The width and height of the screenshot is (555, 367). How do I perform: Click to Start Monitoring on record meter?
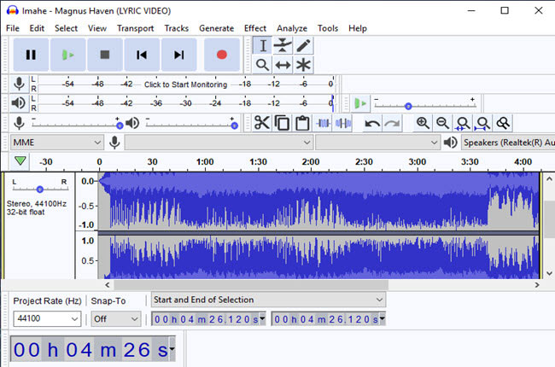(185, 84)
